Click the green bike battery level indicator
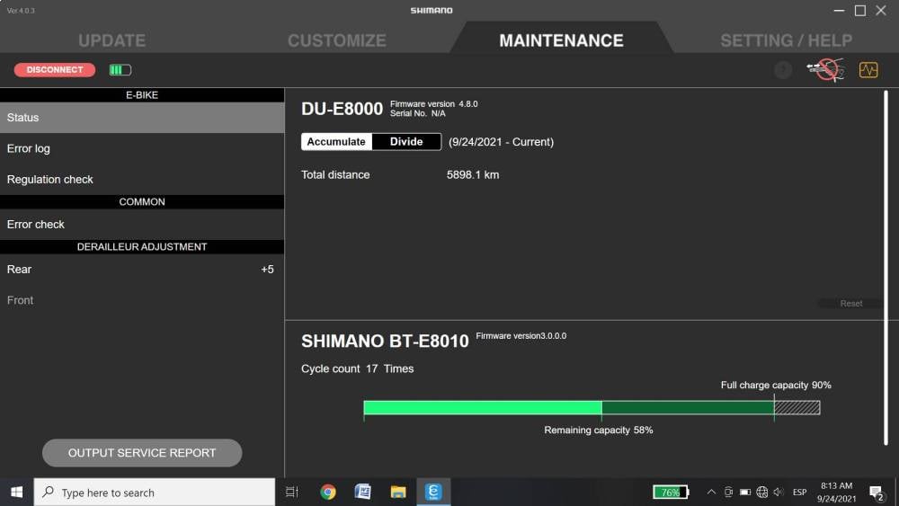 (120, 70)
